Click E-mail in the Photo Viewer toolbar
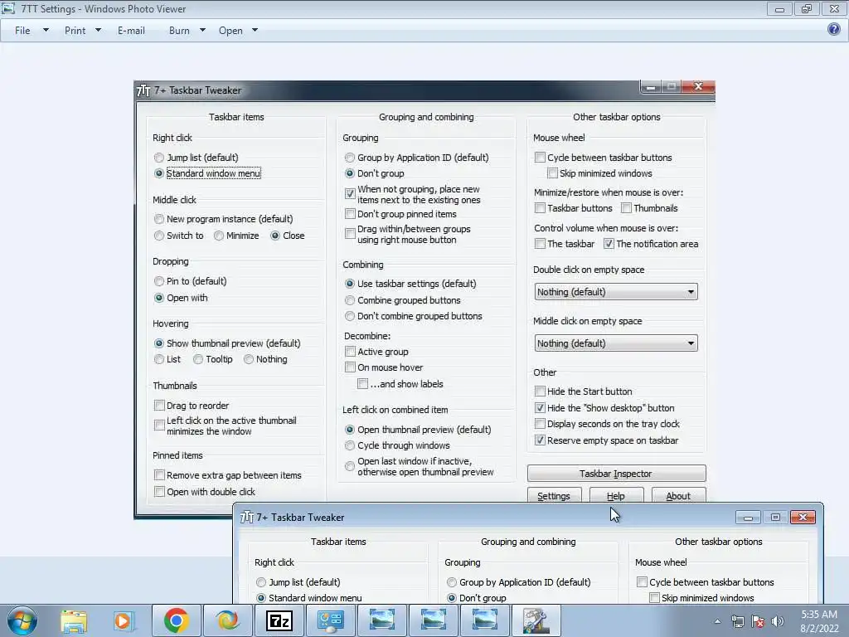The image size is (849, 637). coord(131,31)
